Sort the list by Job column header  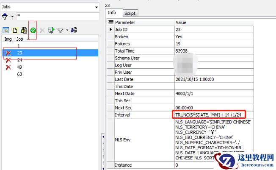point(20,39)
